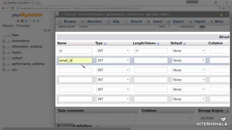
Task: Open Type dropdown for id row
Action: pos(113,51)
